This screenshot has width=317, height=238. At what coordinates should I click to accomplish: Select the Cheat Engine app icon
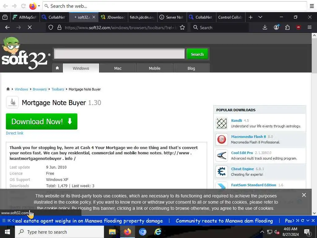(x=222, y=172)
